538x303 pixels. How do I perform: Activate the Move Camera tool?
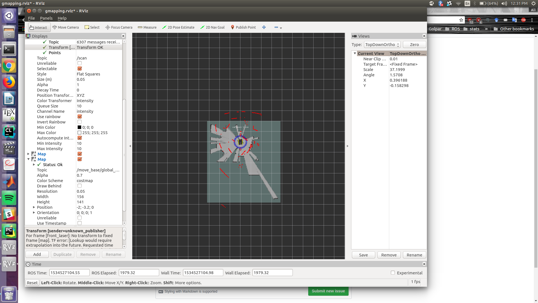(x=66, y=27)
